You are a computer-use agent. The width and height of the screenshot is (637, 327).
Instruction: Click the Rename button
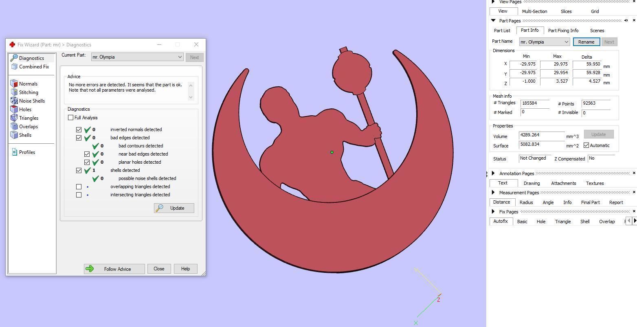[x=586, y=42]
